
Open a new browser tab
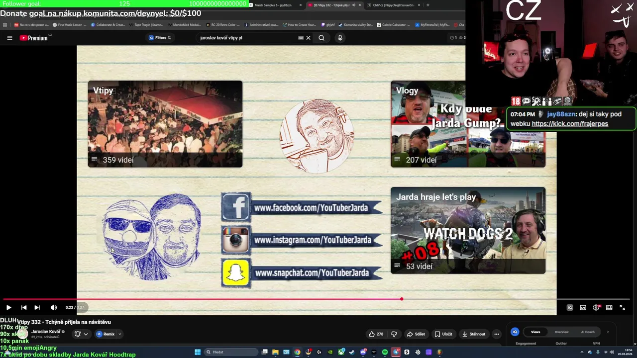click(428, 5)
